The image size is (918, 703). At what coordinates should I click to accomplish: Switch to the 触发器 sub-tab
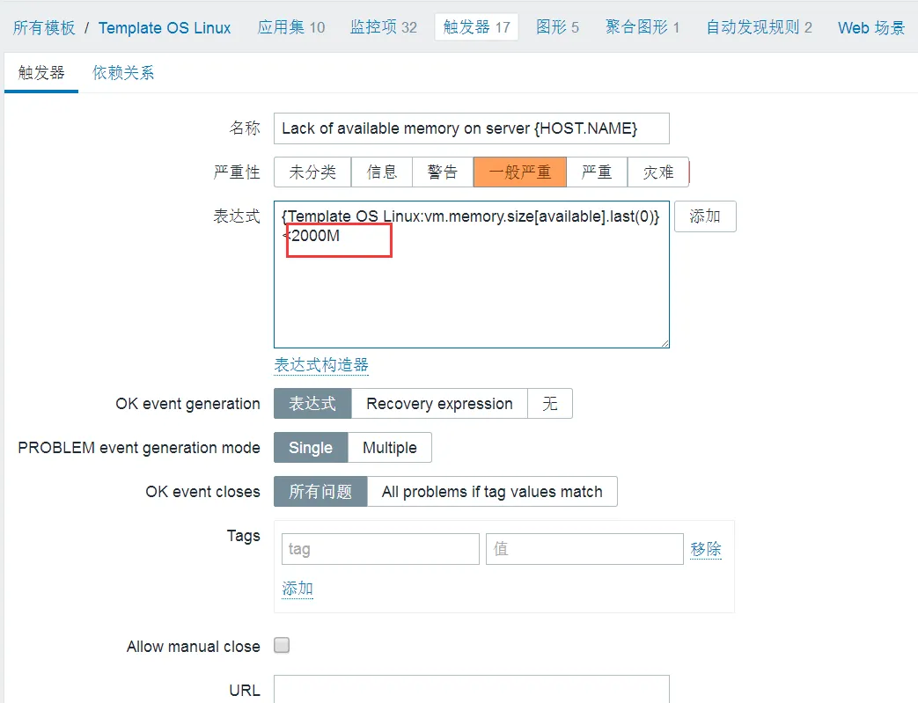[x=41, y=73]
